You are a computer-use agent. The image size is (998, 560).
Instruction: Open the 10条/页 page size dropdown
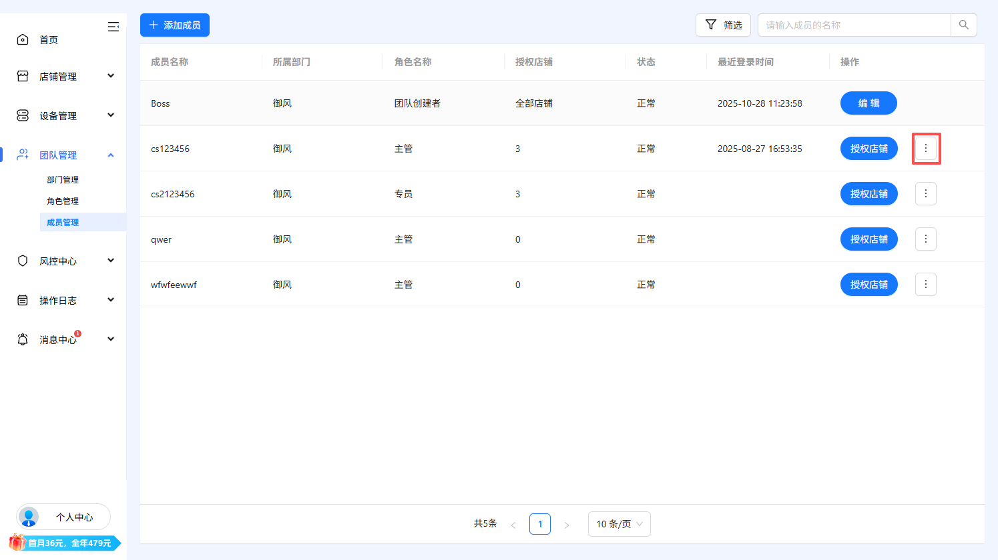tap(619, 524)
